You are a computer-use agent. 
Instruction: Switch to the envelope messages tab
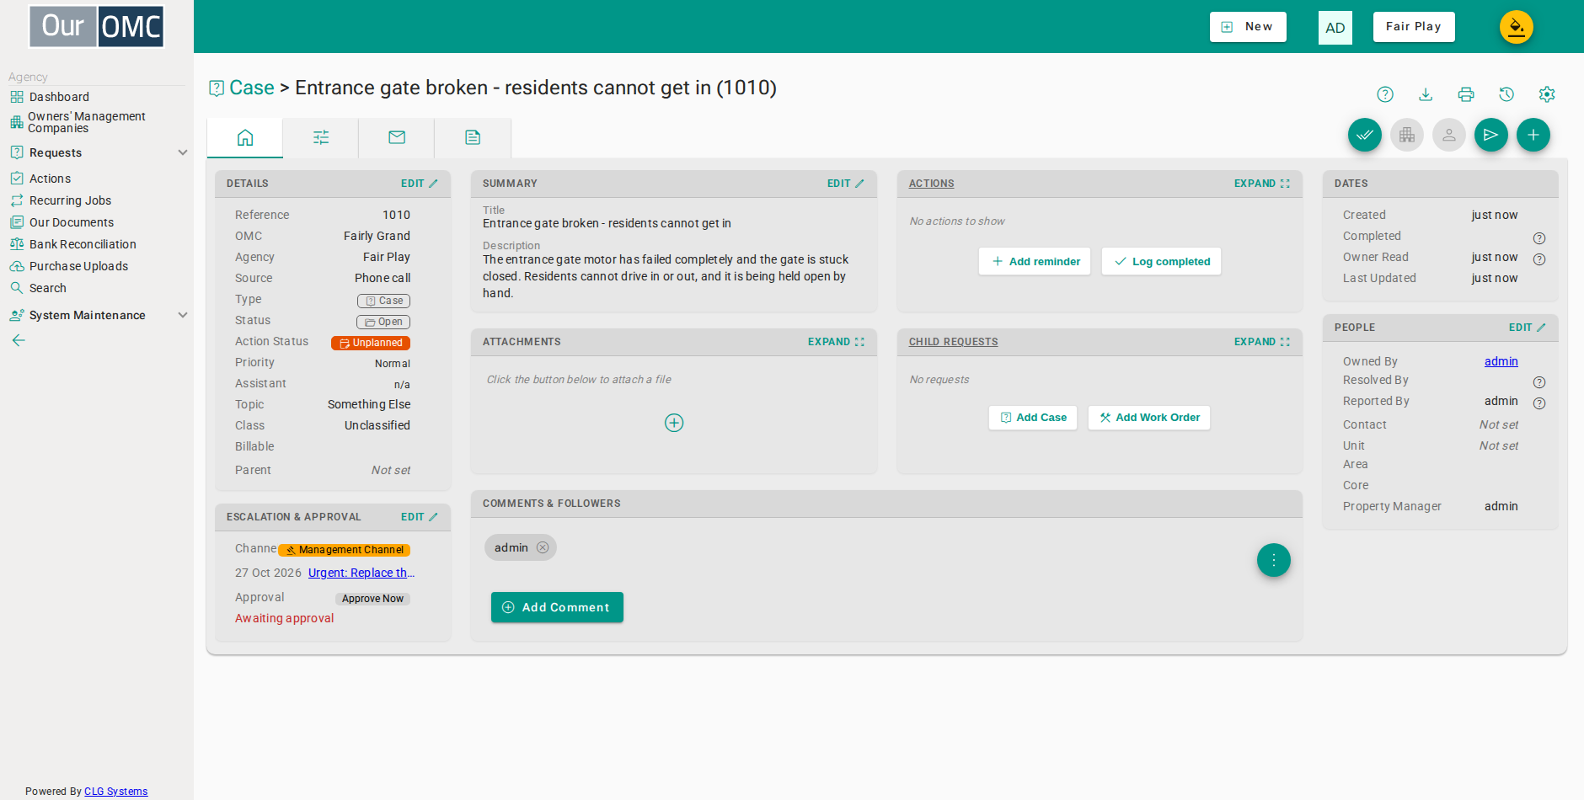click(397, 137)
